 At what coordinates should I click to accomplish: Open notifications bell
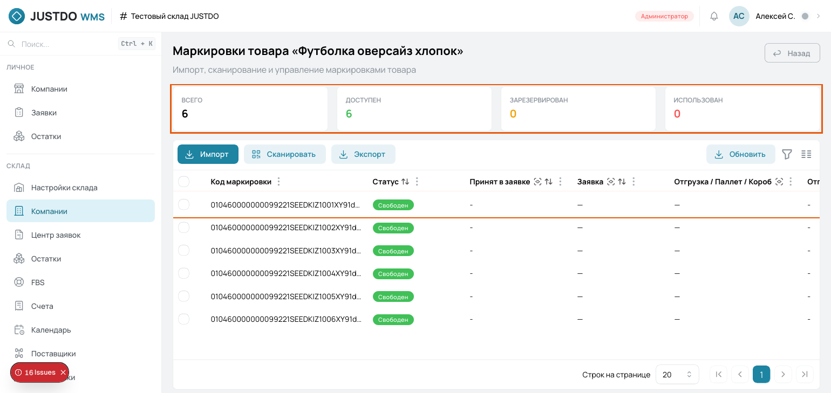(x=714, y=16)
